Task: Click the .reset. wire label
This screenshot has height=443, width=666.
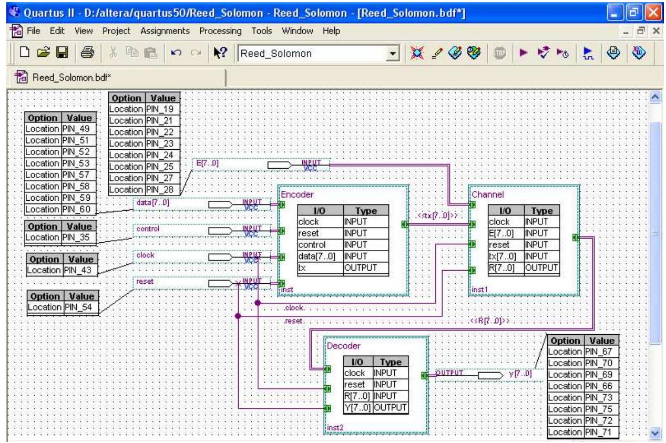Action: [294, 320]
